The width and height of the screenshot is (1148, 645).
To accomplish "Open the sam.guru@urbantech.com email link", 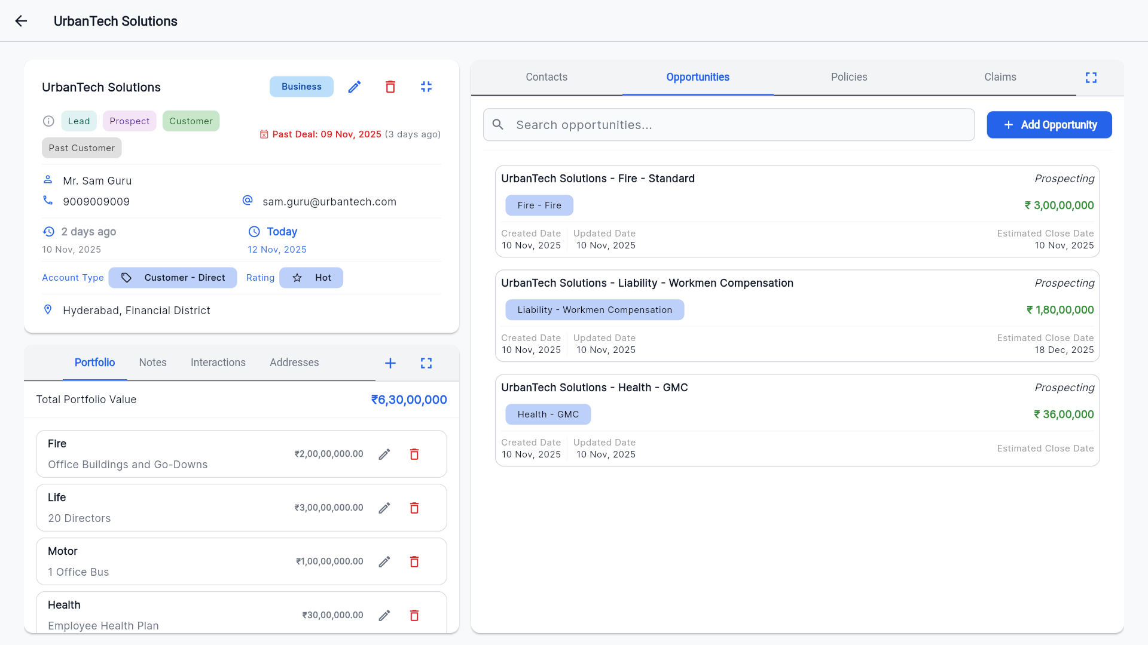I will 329,201.
